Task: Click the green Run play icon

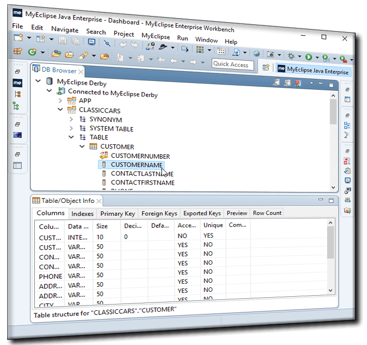Action: point(309,57)
